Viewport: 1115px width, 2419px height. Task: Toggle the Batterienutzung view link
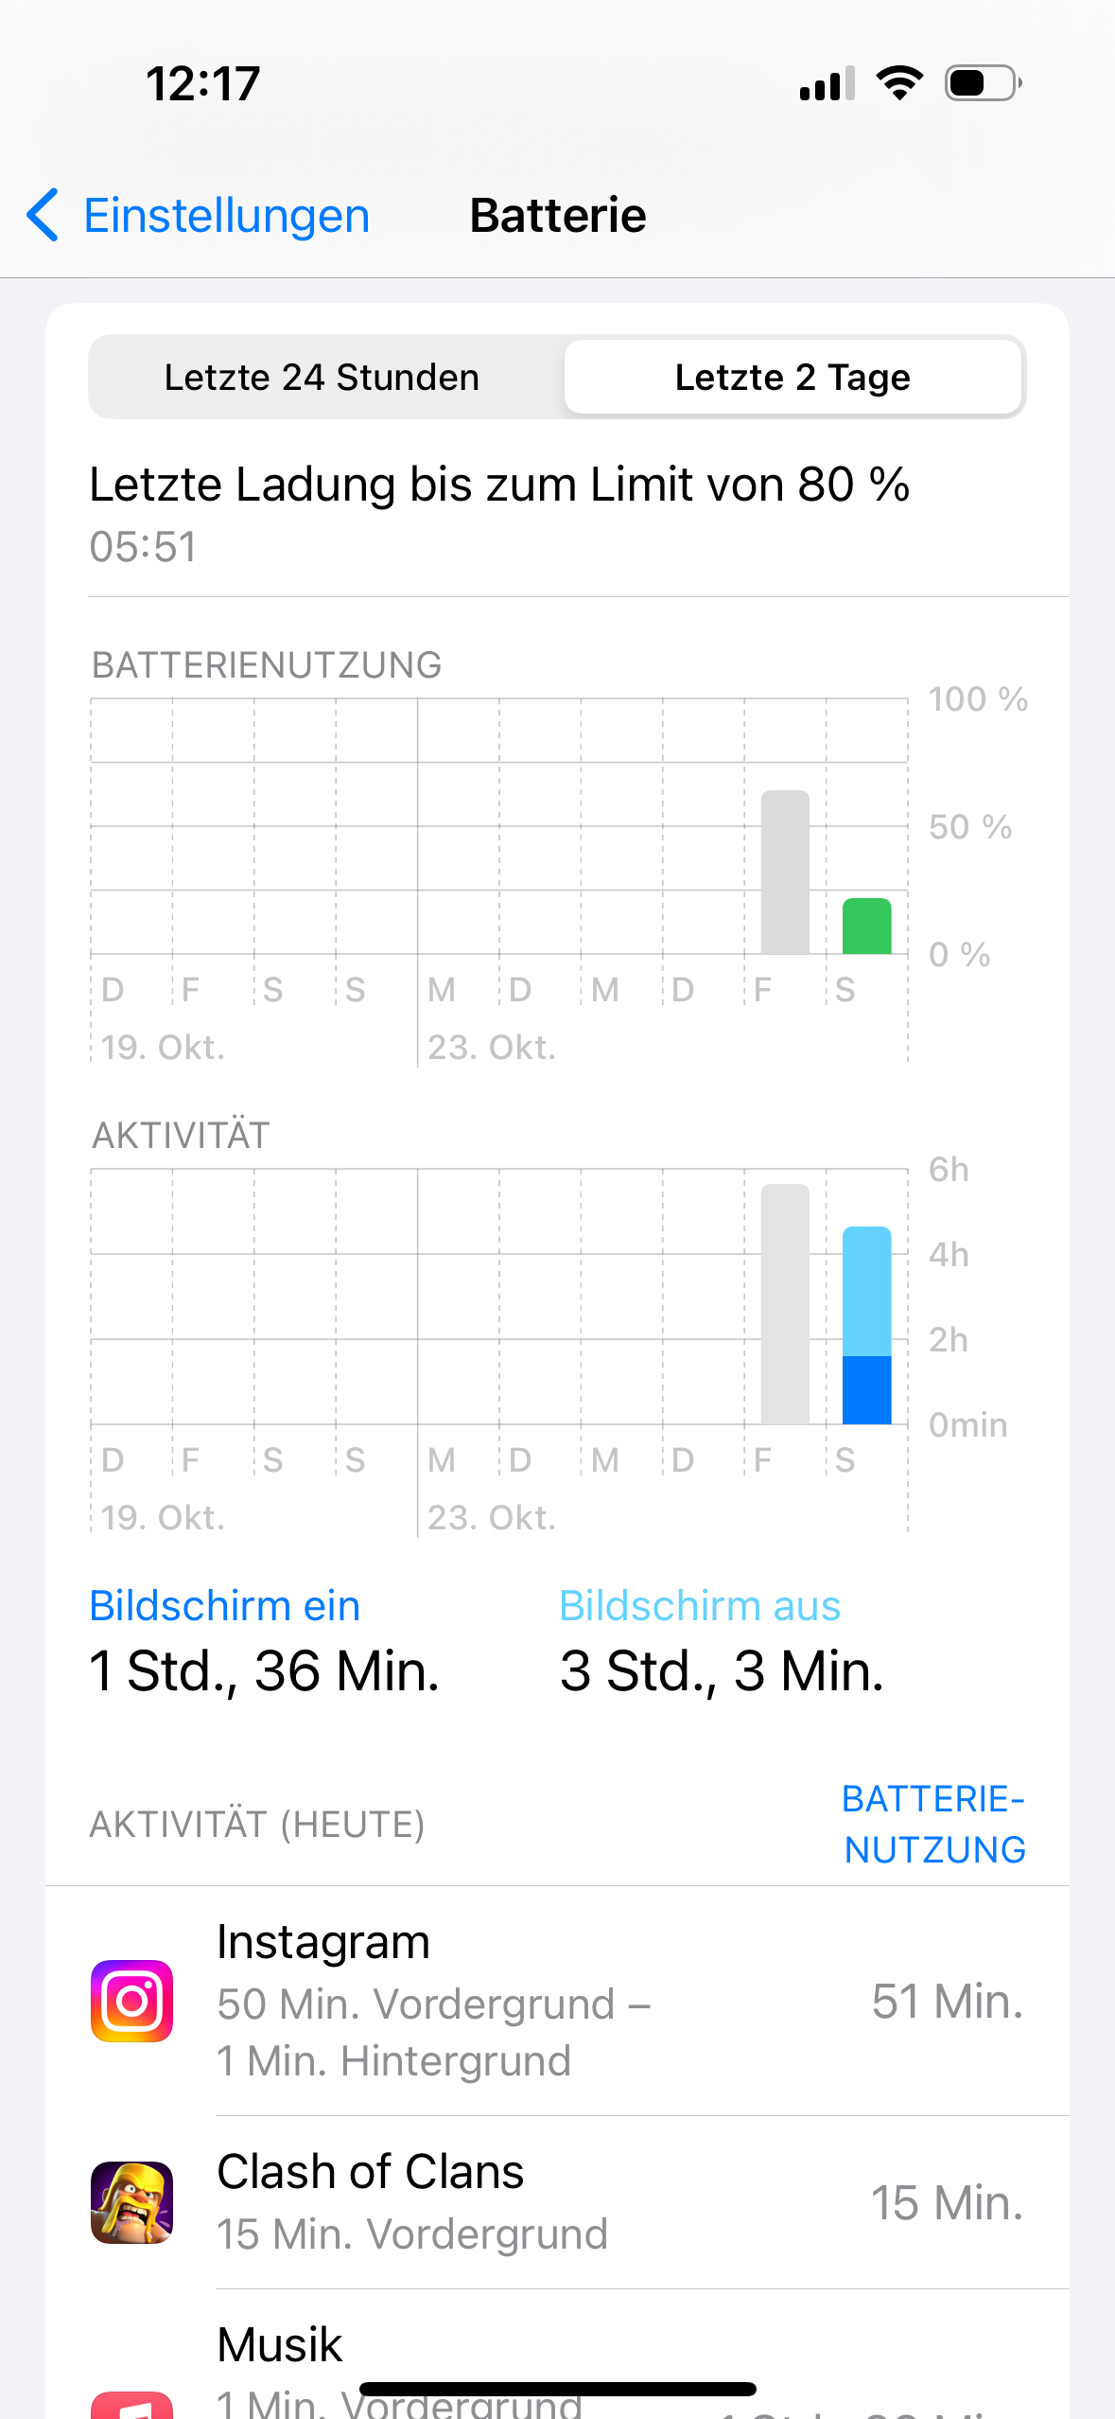(x=933, y=1824)
